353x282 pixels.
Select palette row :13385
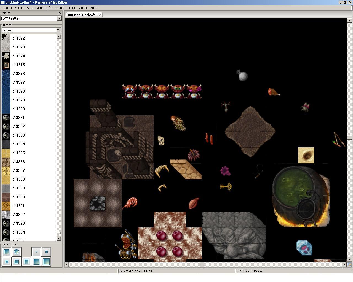click(29, 153)
